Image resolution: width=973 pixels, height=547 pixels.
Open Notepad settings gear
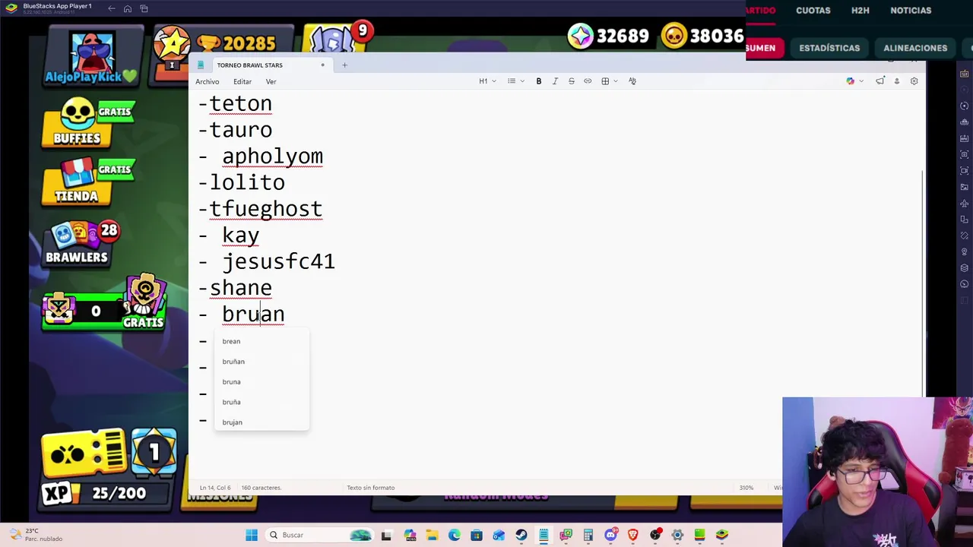[914, 81]
